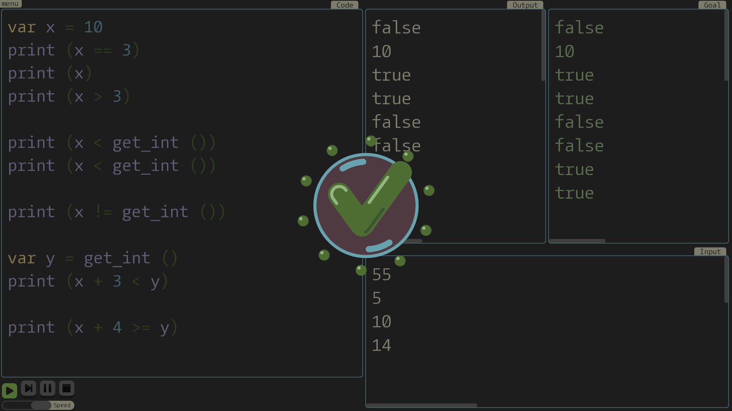Click the Speed slider handle
Screen dimensions: 732x411
click(x=41, y=405)
